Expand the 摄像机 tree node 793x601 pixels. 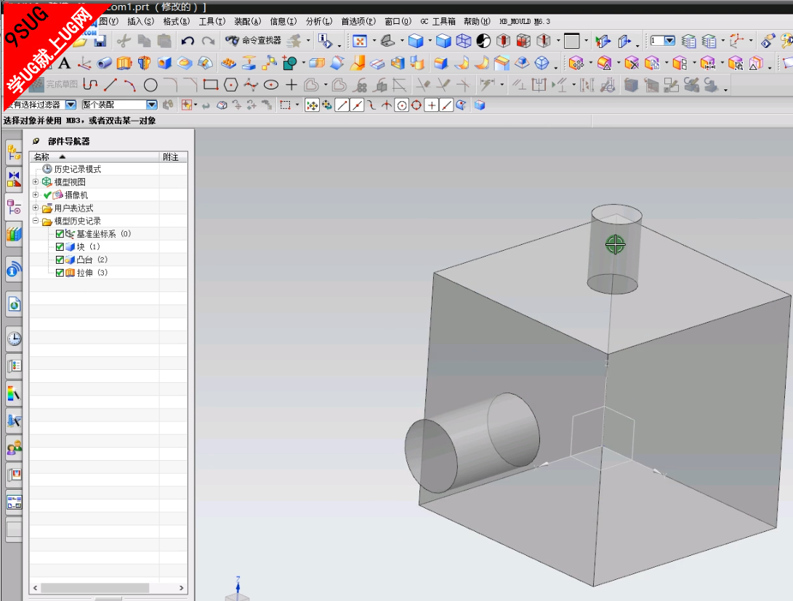[x=36, y=195]
